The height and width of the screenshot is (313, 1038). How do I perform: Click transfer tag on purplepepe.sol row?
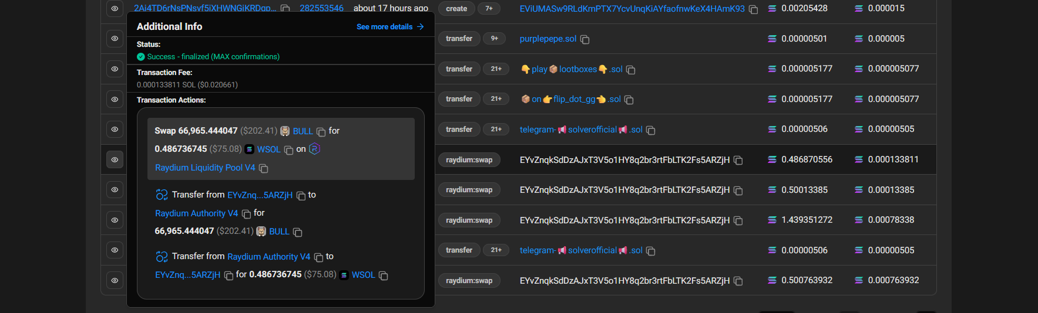[x=459, y=39]
